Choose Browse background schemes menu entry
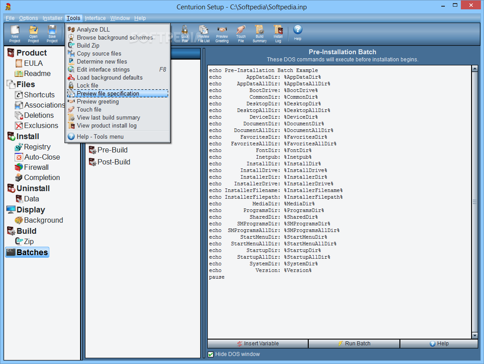The image size is (484, 364). pyautogui.click(x=117, y=37)
